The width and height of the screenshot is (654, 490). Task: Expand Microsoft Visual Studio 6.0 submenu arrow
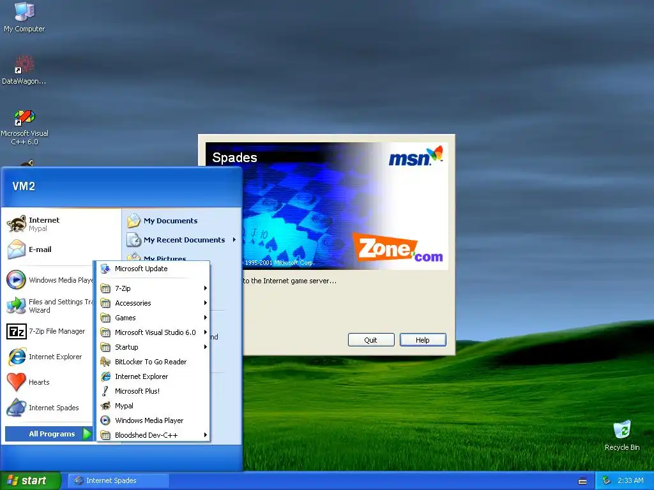[206, 332]
